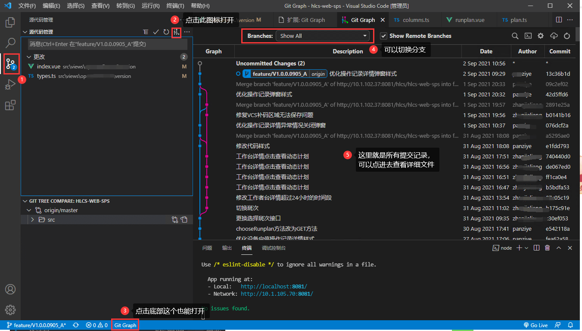
Task: Open the 帮助(H) menu
Action: (x=200, y=6)
